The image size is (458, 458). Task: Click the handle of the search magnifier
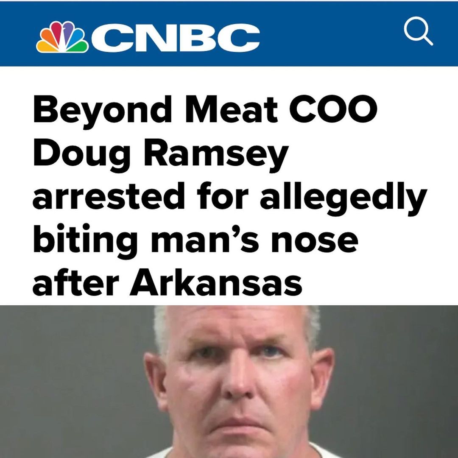[427, 40]
